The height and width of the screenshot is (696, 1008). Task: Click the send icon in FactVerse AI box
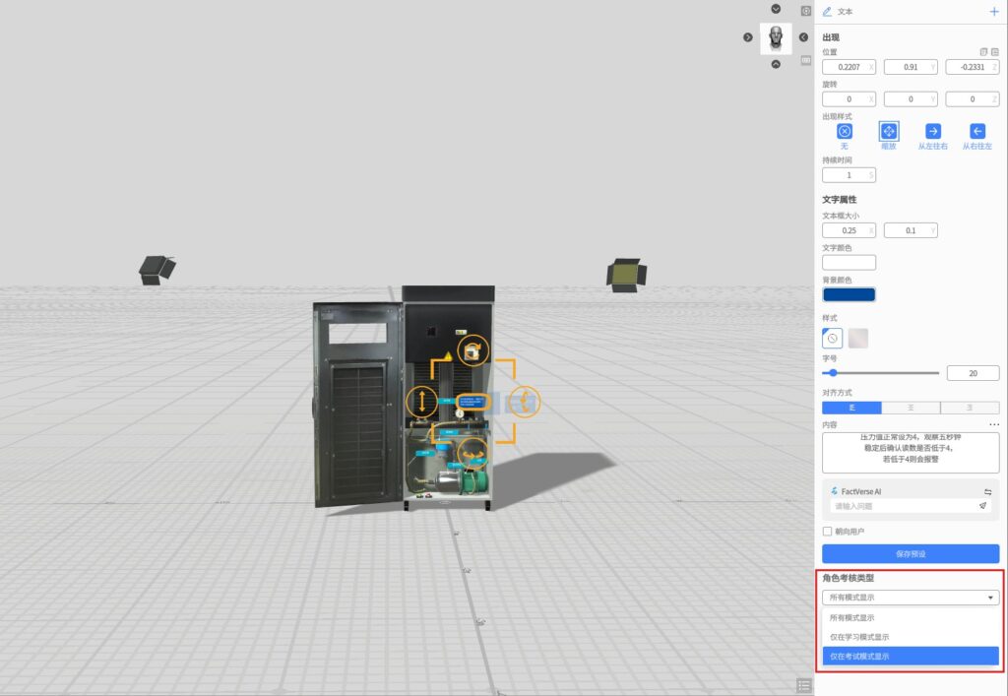coord(982,506)
